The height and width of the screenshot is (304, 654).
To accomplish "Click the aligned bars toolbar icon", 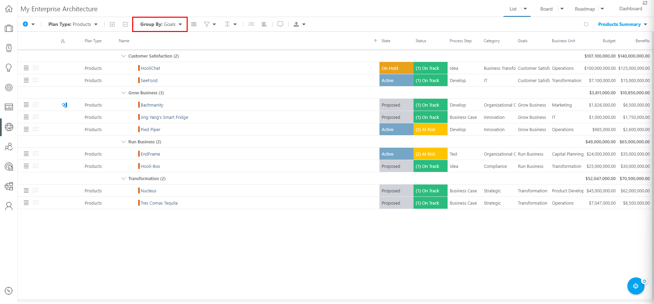I will coord(264,24).
